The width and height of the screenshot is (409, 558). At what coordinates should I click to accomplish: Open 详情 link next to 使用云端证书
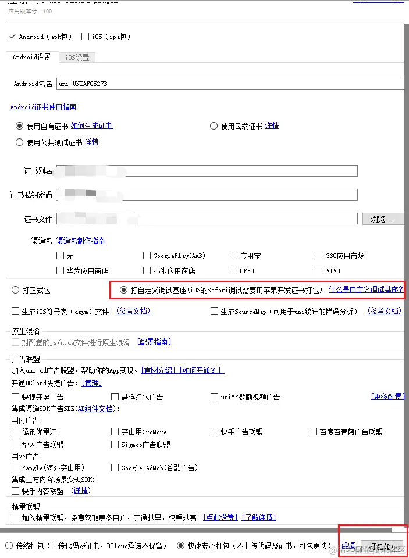pyautogui.click(x=272, y=126)
